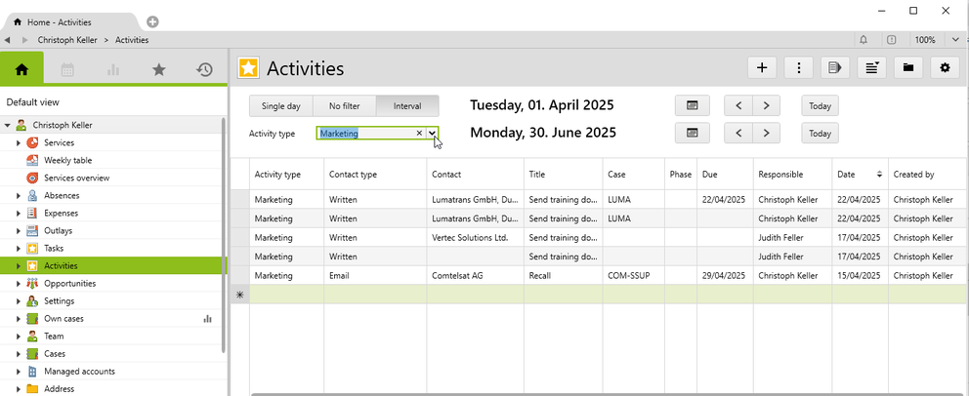
Task: Clear the Marketing activity type filter
Action: coord(419,134)
